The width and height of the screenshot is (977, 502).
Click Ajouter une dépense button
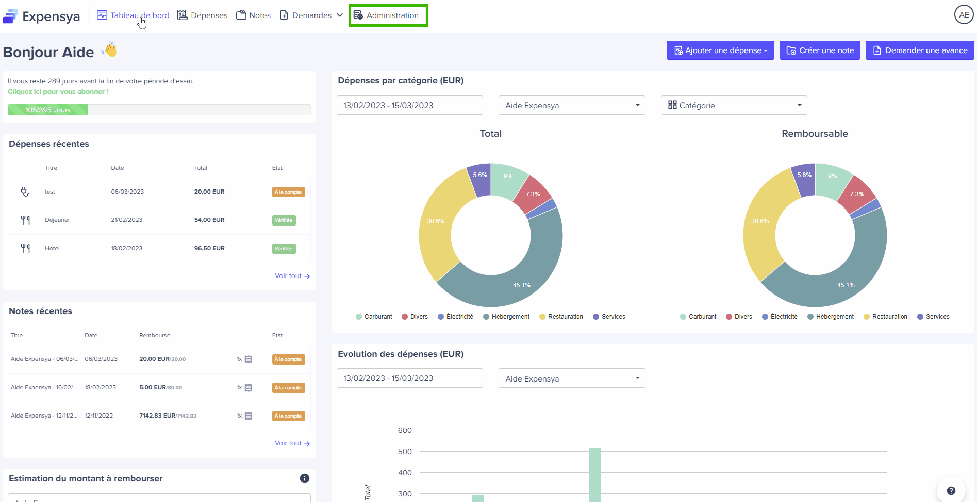tap(720, 50)
